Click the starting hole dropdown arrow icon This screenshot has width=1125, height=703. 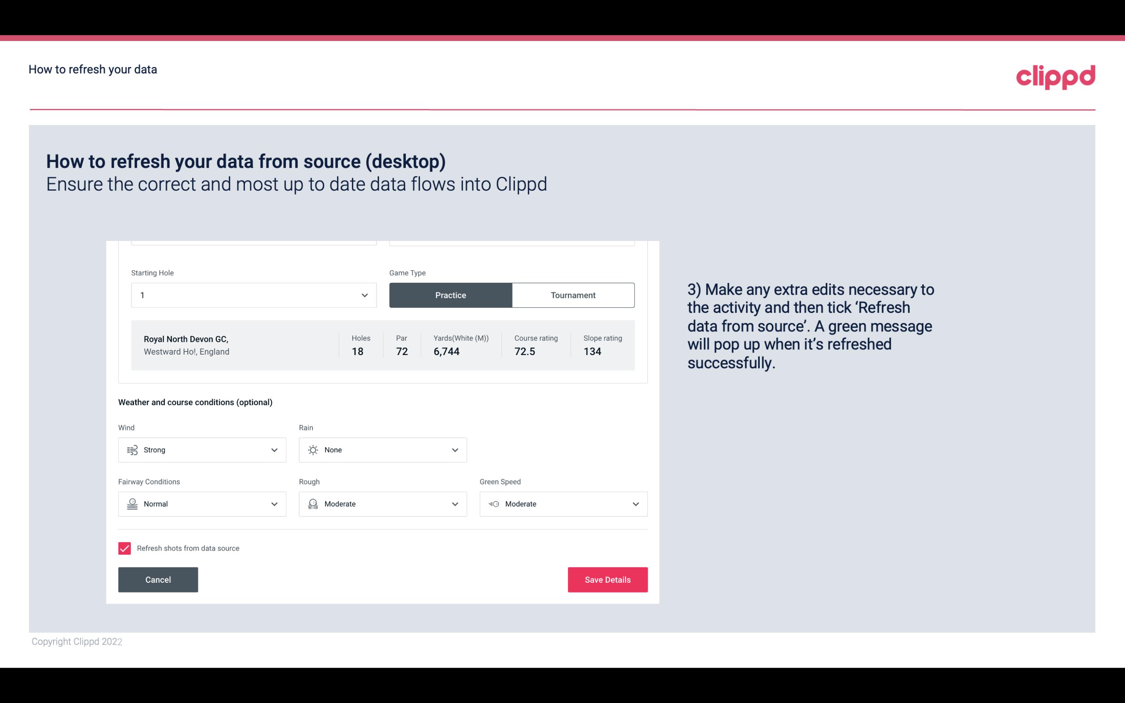click(364, 295)
